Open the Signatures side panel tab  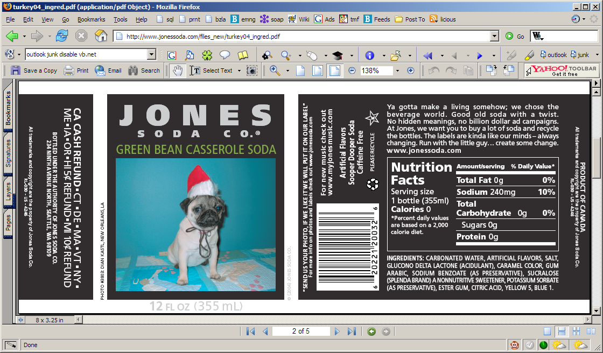pos(8,153)
